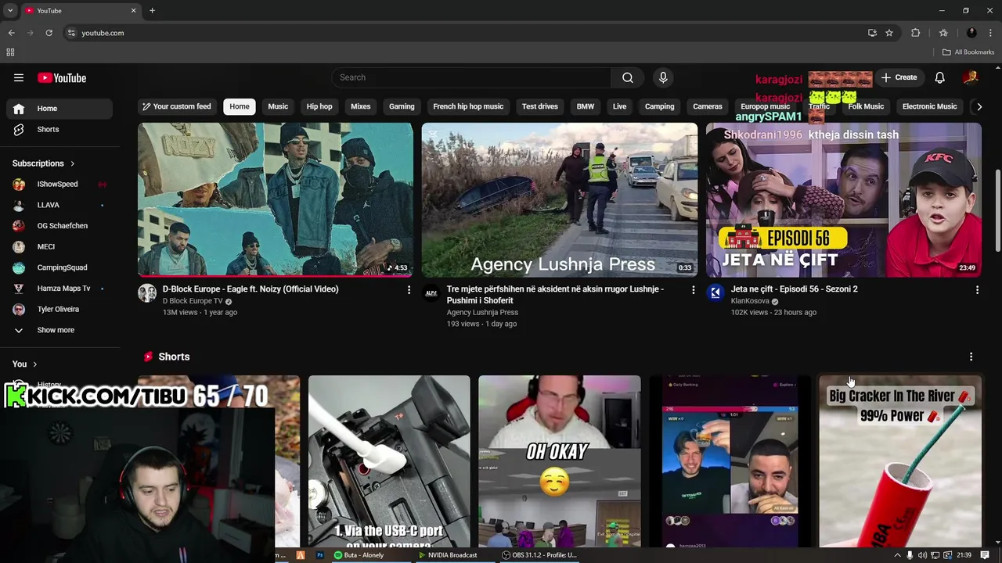Open Agency Lushnja Press accident thumbnail
The height and width of the screenshot is (563, 1002).
[560, 199]
